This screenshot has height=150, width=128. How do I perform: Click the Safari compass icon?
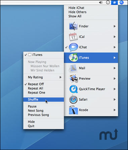coord(73,99)
